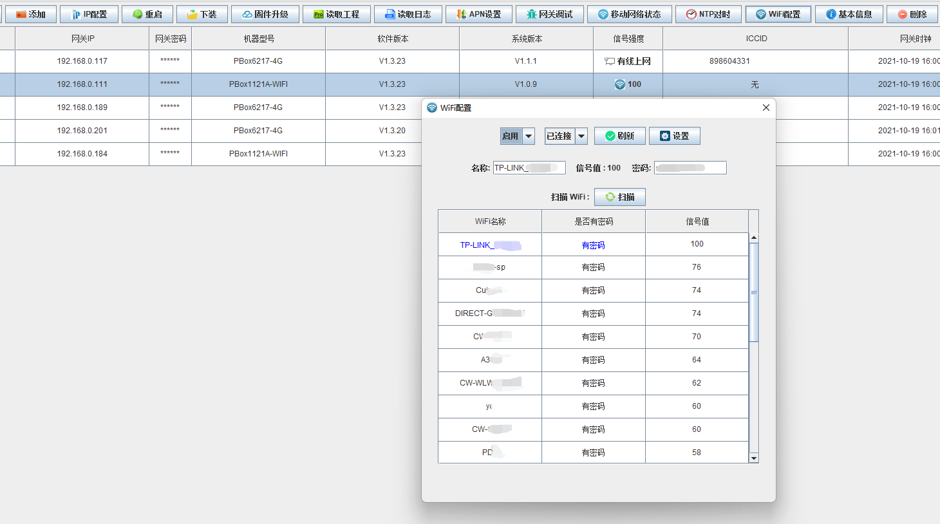Click the WiFi signal icon in row 192.168.0.111
The height and width of the screenshot is (524, 940).
point(619,84)
